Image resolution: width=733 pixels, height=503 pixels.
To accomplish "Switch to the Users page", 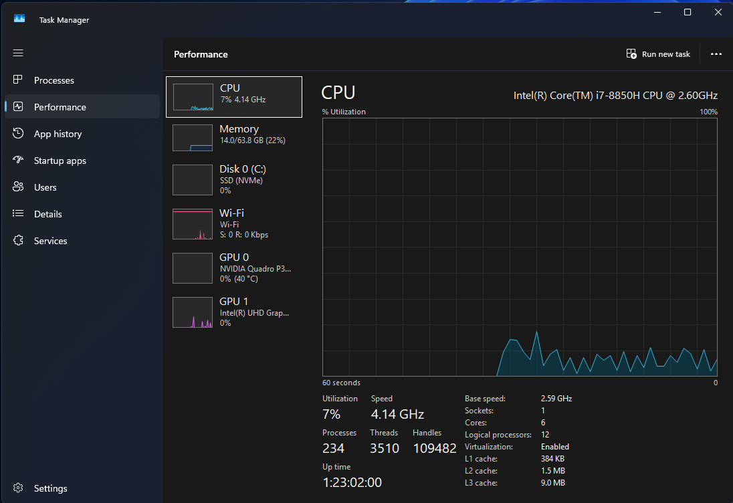I will [x=45, y=187].
